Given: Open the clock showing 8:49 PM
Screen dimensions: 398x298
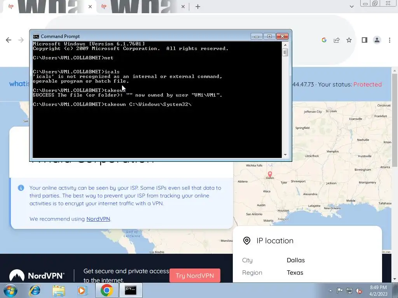Looking at the screenshot, I should pos(378,291).
